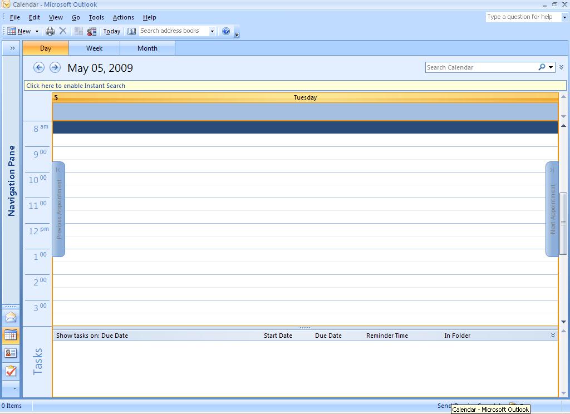Image resolution: width=570 pixels, height=414 pixels.
Task: Select the Calendar icon in navigation strip
Action: pos(11,335)
